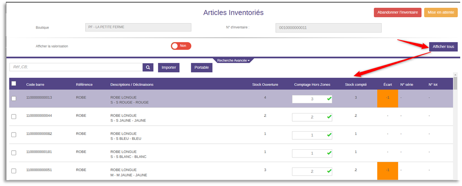The image size is (462, 186).
Task: Check the select-all checkbox in table header
Action: (14, 84)
